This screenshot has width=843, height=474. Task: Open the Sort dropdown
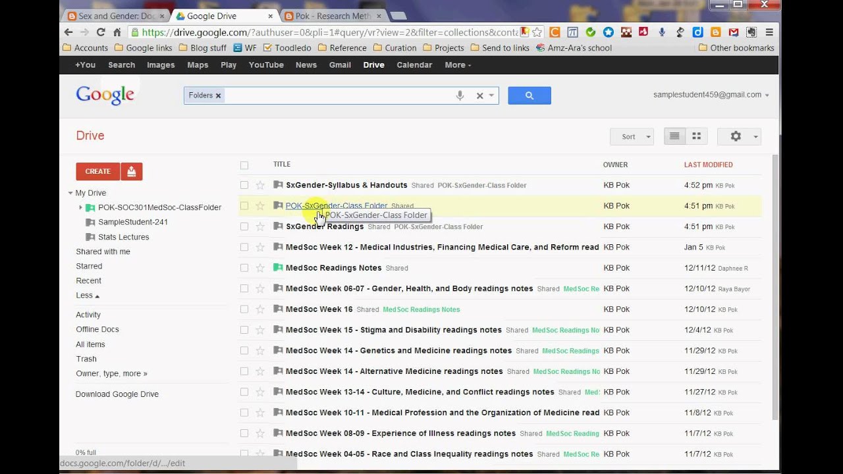click(632, 136)
